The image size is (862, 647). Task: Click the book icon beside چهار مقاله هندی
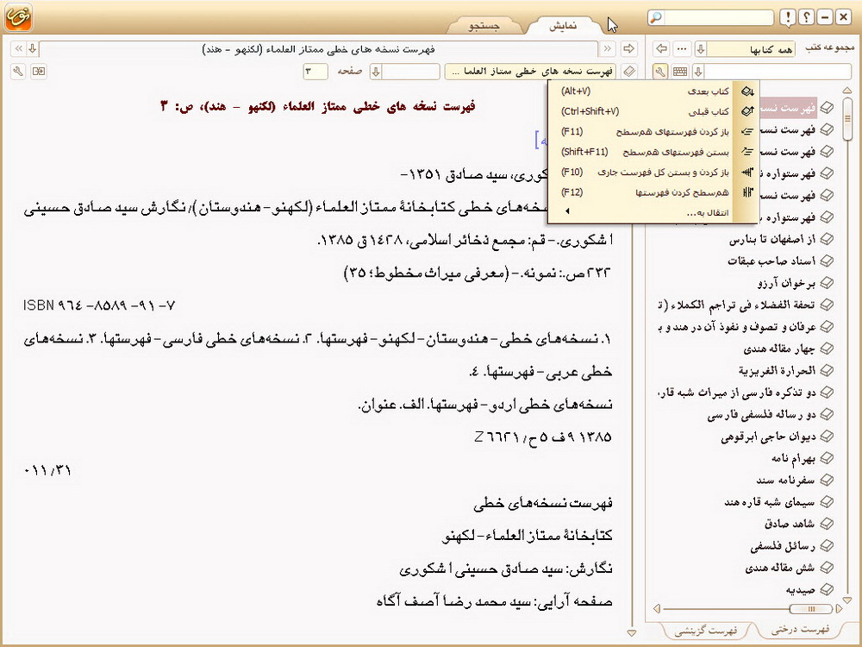pos(827,349)
